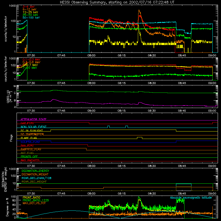Click the 08:30 tick under the top plot
This screenshot has width=221, height=221.
(152, 56)
